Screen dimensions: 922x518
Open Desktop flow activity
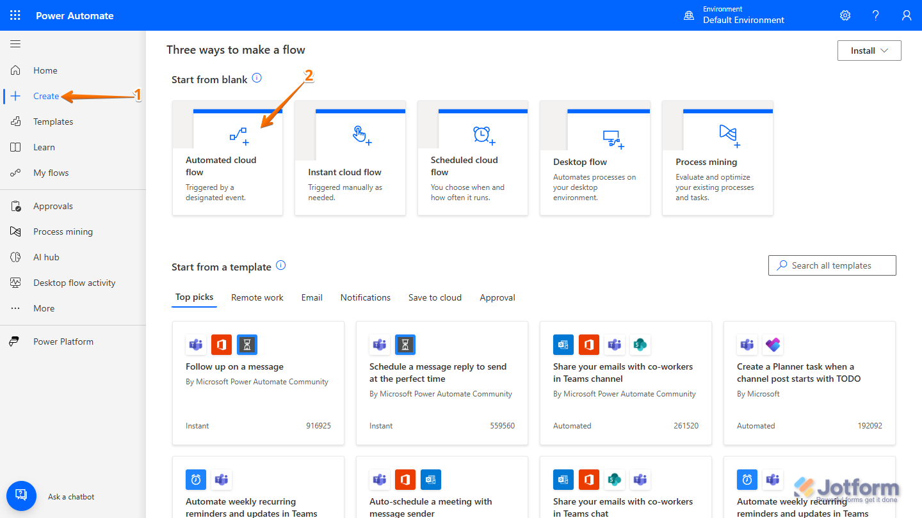click(x=15, y=282)
